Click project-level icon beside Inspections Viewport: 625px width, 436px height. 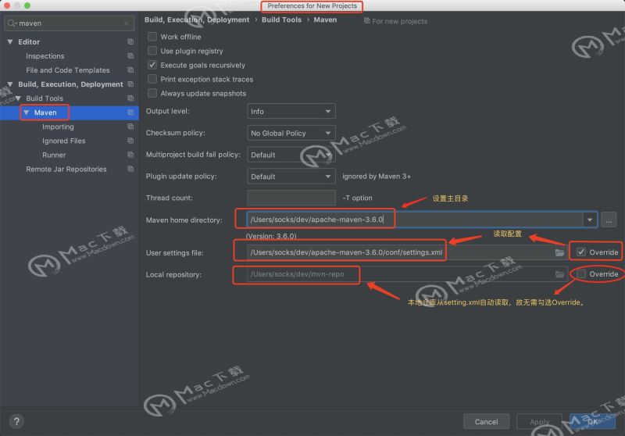(x=130, y=55)
